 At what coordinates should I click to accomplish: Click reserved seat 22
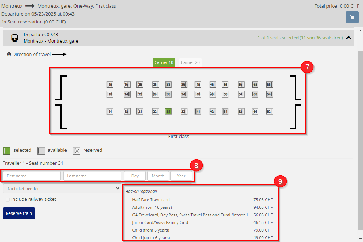[x=156, y=111]
